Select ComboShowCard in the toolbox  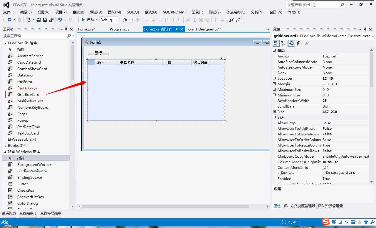[32, 69]
